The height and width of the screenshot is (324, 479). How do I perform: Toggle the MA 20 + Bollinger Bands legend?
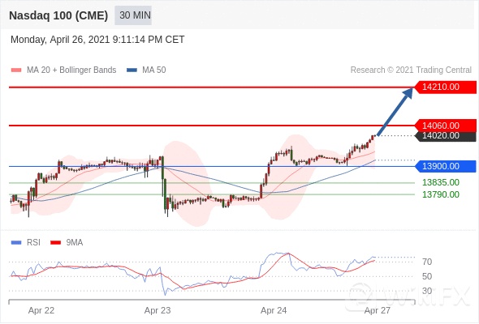coord(63,70)
